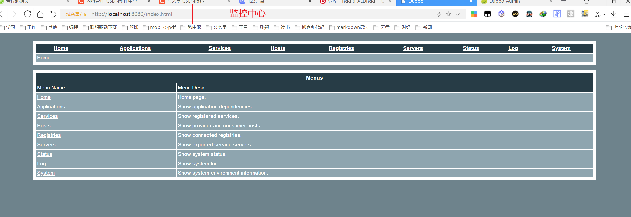Open the Tampermonkey extension icon
The width and height of the screenshot is (631, 217).
[x=488, y=14]
